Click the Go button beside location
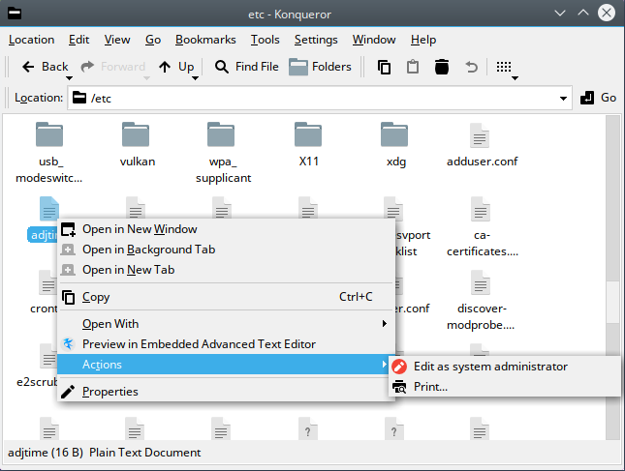Viewport: 625px width, 471px height. [x=598, y=98]
